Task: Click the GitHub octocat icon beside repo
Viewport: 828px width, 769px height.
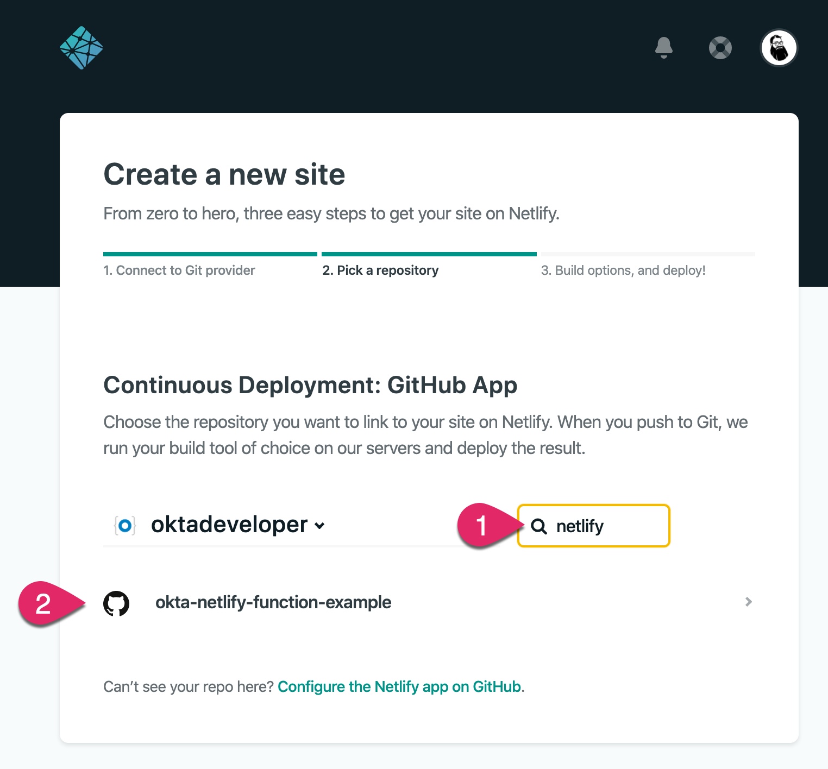Action: [116, 603]
